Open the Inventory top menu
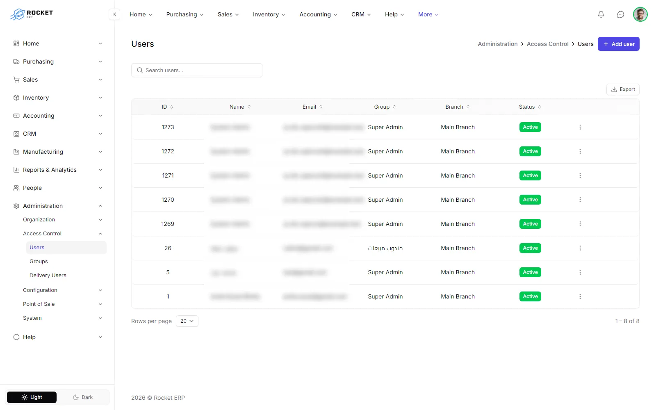 pos(269,14)
